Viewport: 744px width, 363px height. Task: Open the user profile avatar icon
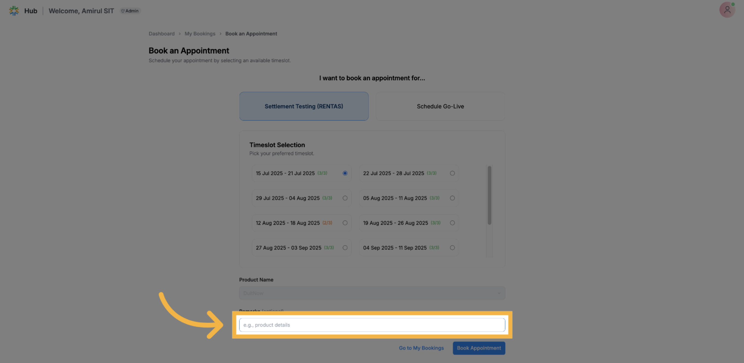pyautogui.click(x=727, y=10)
